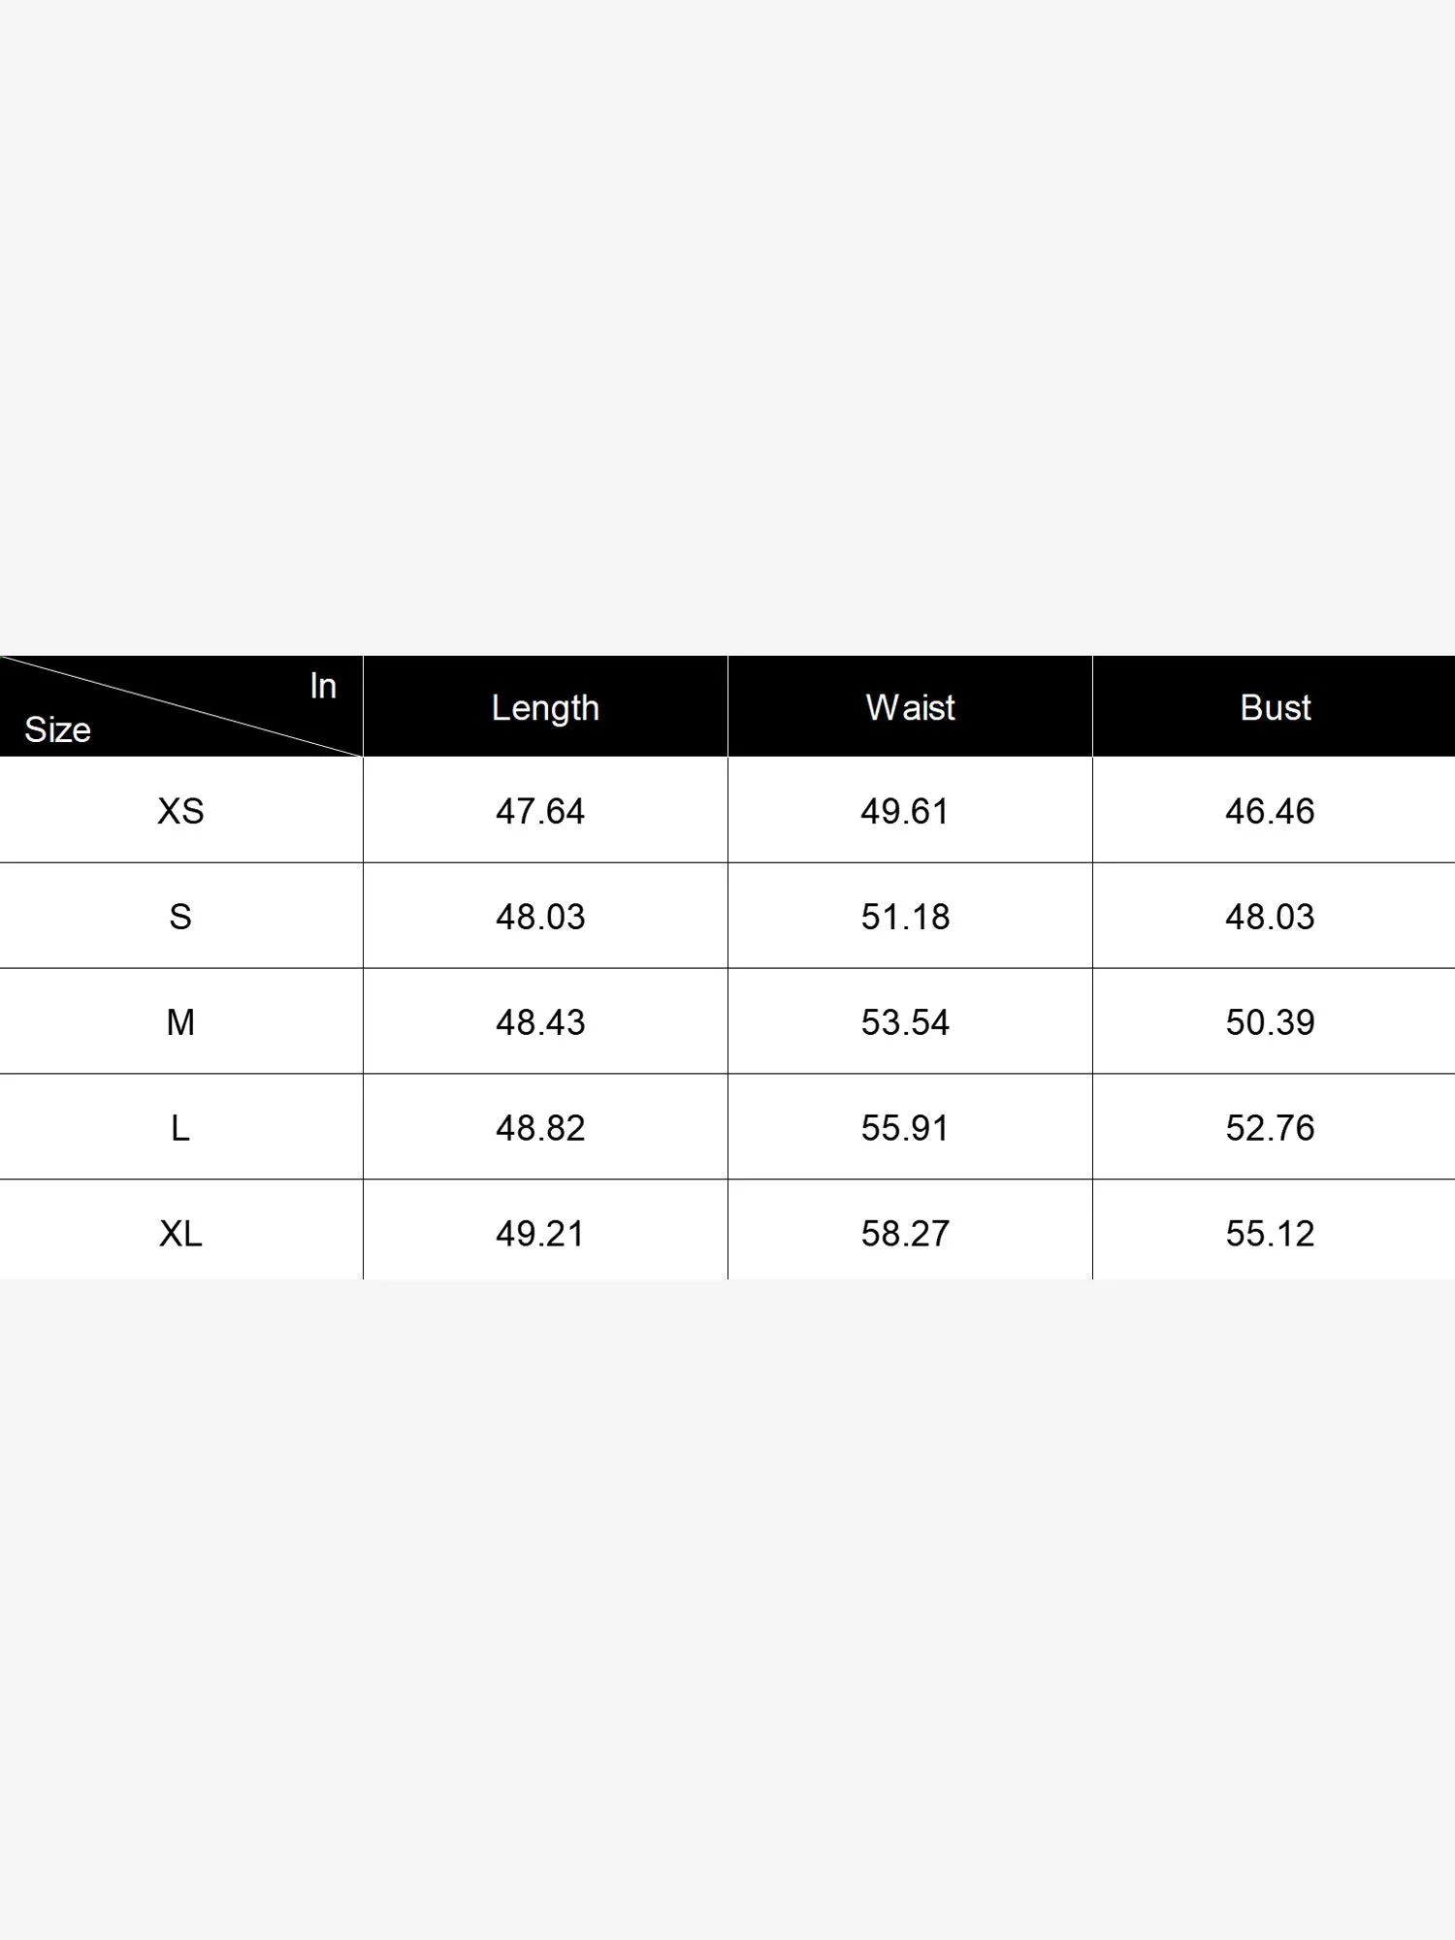Click the XS length value 47.64

(540, 811)
